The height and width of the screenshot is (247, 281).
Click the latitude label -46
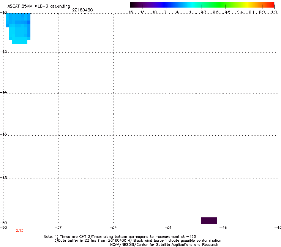(x=3, y=134)
